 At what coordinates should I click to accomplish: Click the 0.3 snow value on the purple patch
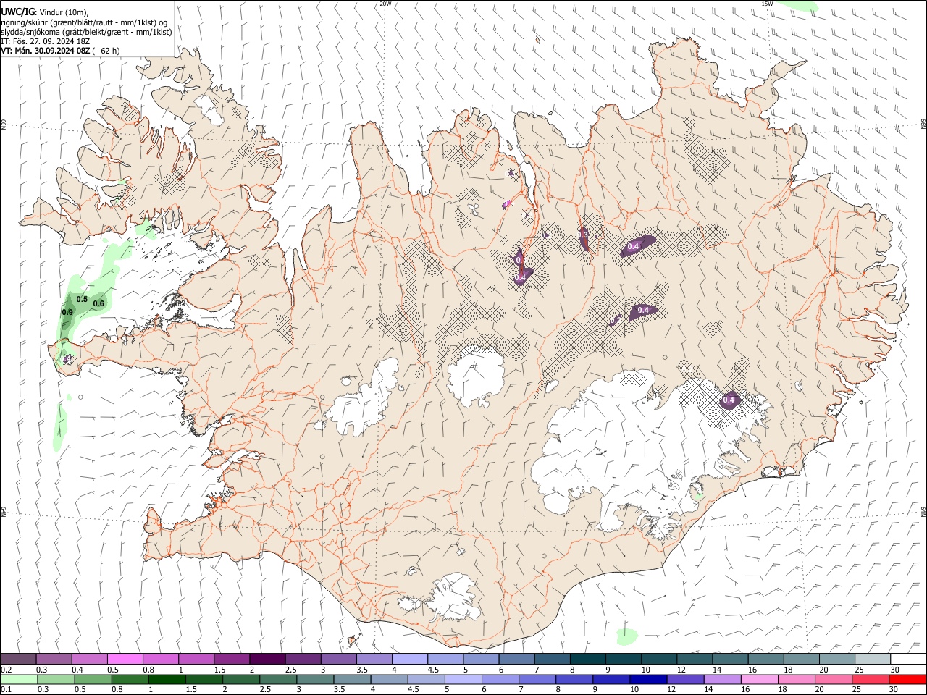584,235
